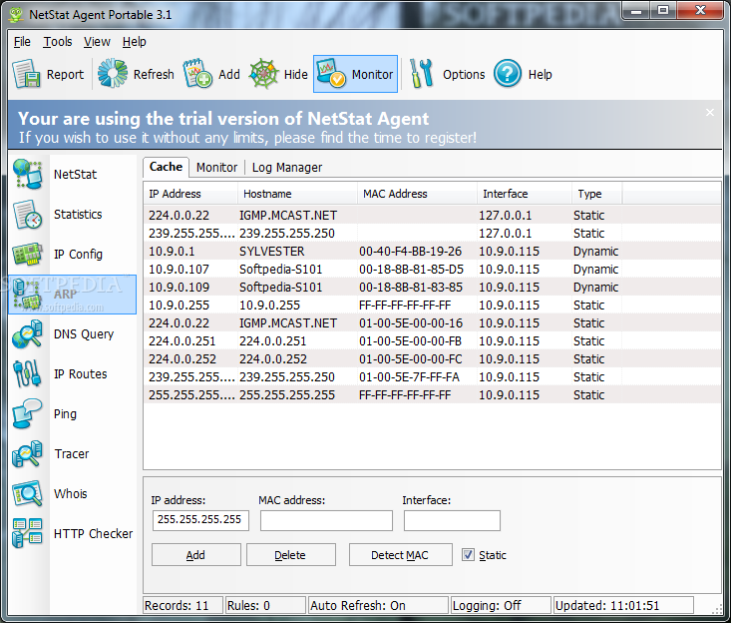
Task: Click the Updated: 11:01:51 status entry
Action: pos(623,605)
